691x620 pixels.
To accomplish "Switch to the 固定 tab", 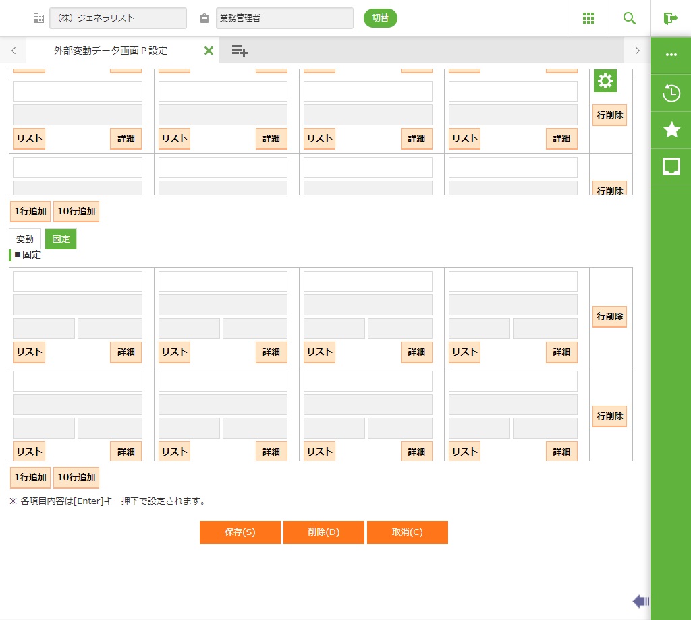I will click(61, 239).
